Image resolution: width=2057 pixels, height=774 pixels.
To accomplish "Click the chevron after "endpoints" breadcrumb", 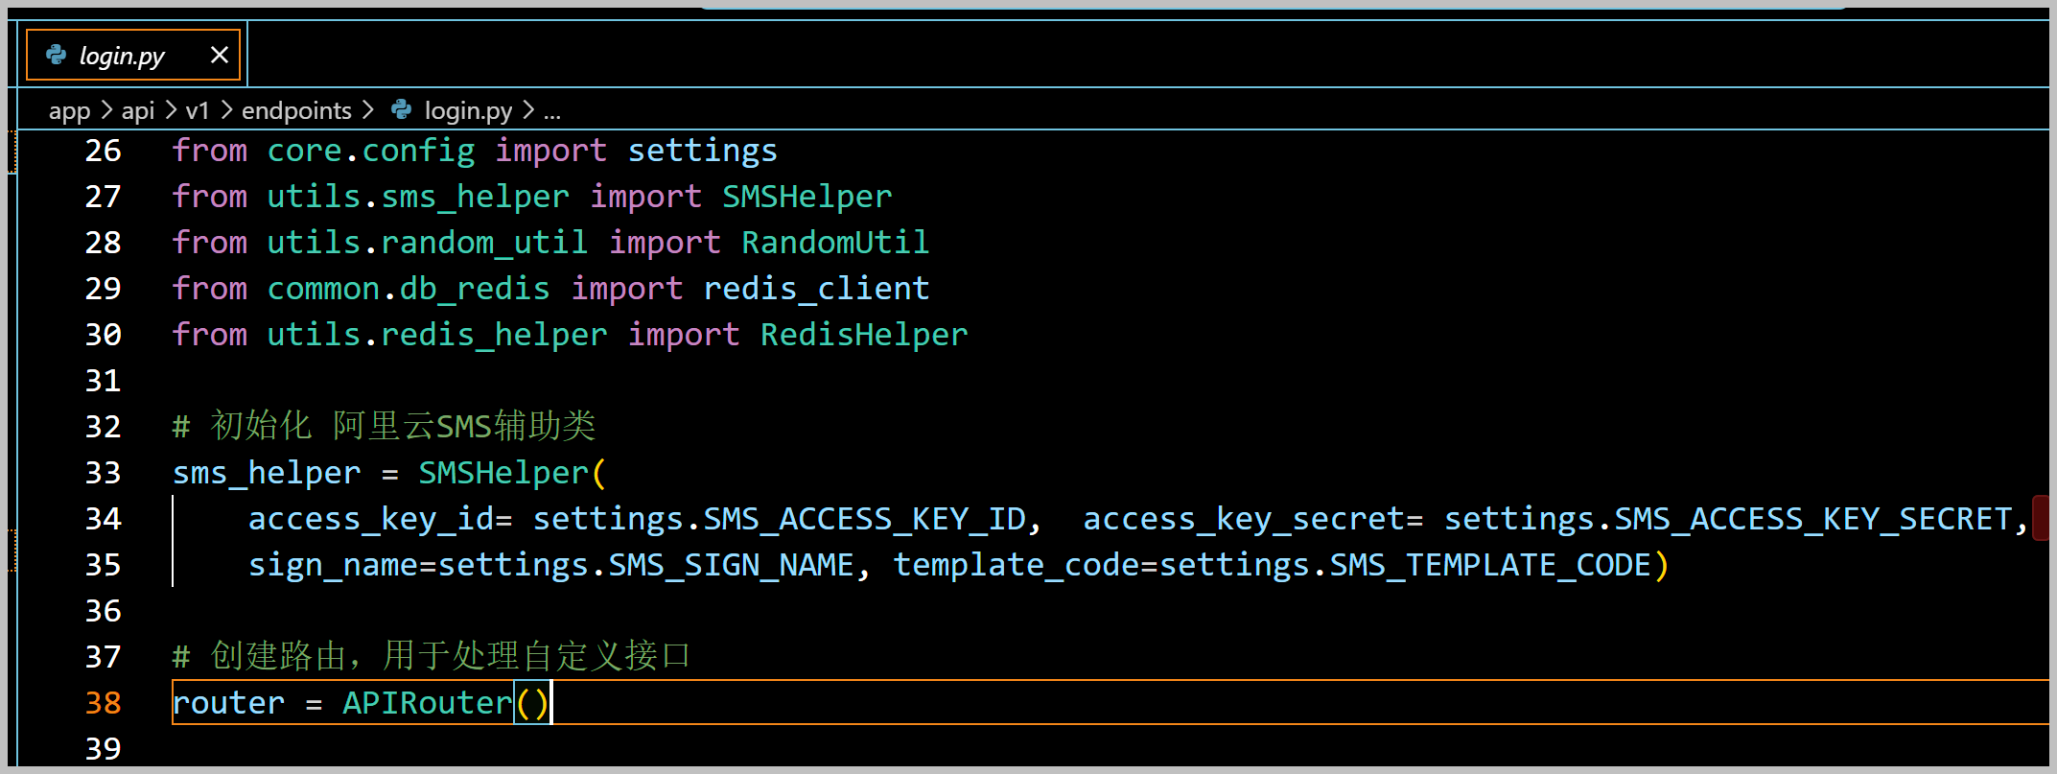I will click(x=368, y=110).
